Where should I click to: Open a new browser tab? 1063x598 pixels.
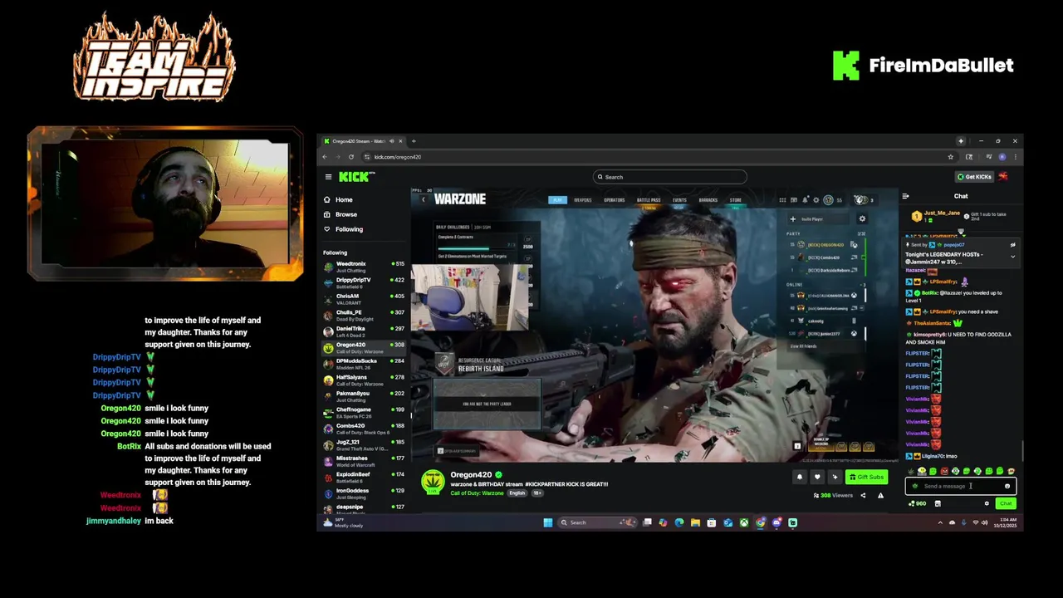[x=414, y=141]
